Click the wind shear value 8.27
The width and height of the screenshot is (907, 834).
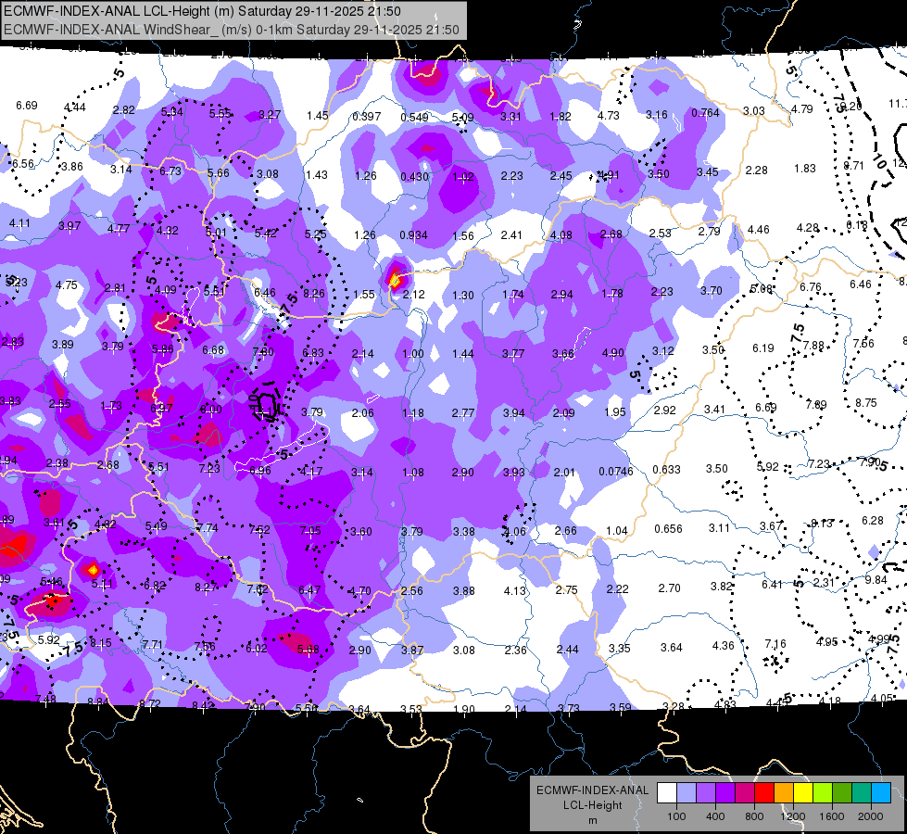206,587
